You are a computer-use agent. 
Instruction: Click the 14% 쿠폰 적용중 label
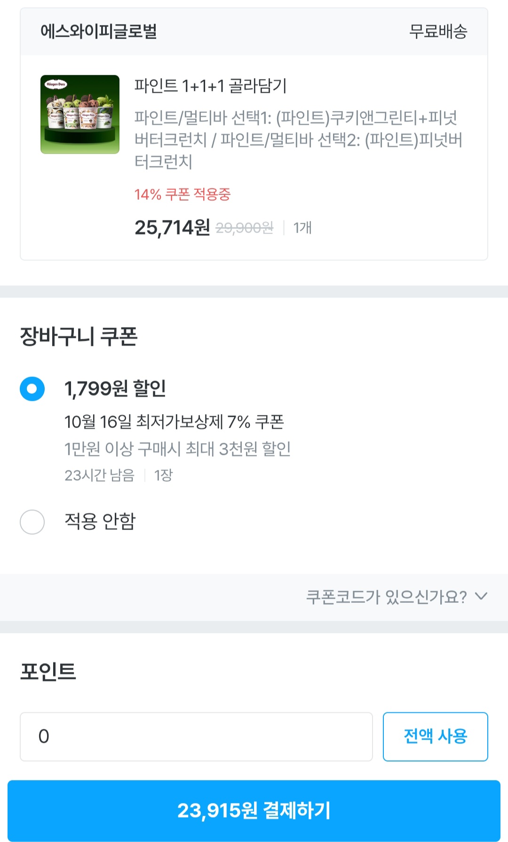tap(183, 194)
